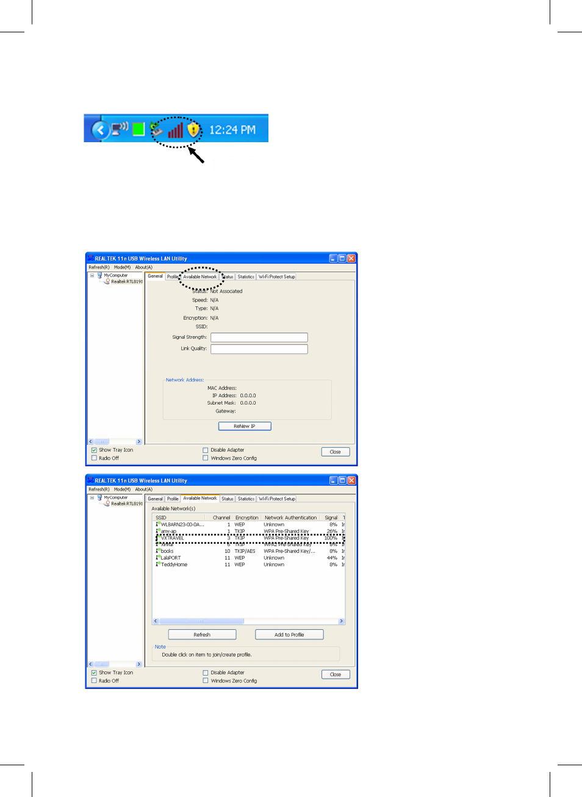Click the Link Quality bar
The image size is (582, 797).
[259, 349]
